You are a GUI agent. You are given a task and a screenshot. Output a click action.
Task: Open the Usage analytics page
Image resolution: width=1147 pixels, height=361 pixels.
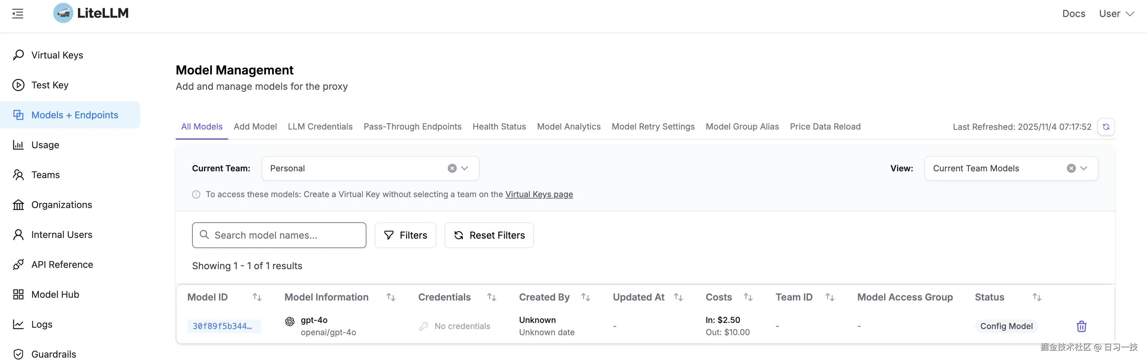45,144
